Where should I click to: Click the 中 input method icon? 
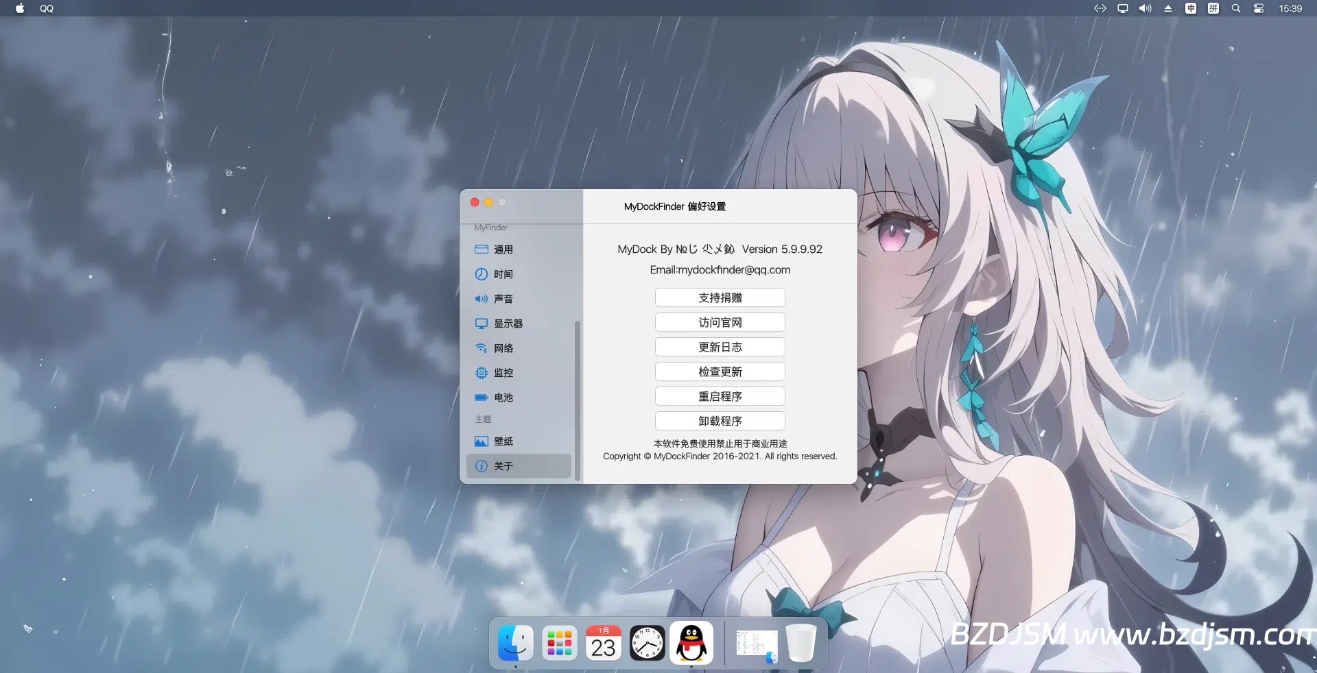tap(1191, 8)
